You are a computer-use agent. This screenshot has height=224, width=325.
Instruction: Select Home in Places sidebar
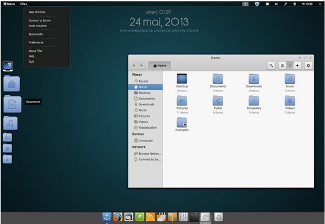click(x=145, y=87)
